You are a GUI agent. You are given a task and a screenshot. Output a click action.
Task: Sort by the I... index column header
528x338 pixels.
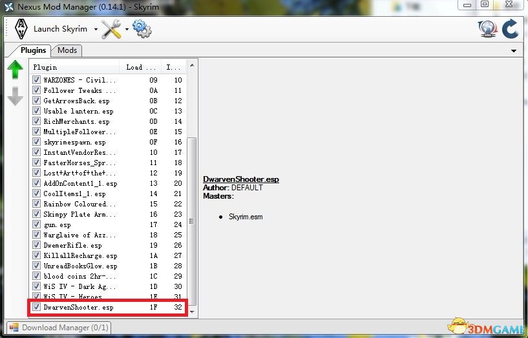[x=173, y=67]
